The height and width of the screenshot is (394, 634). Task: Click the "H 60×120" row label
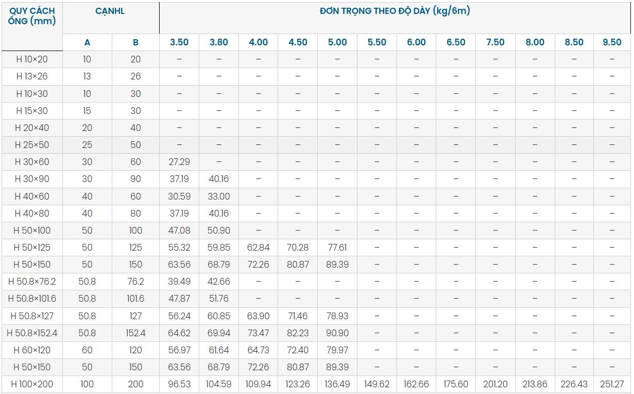(x=32, y=350)
